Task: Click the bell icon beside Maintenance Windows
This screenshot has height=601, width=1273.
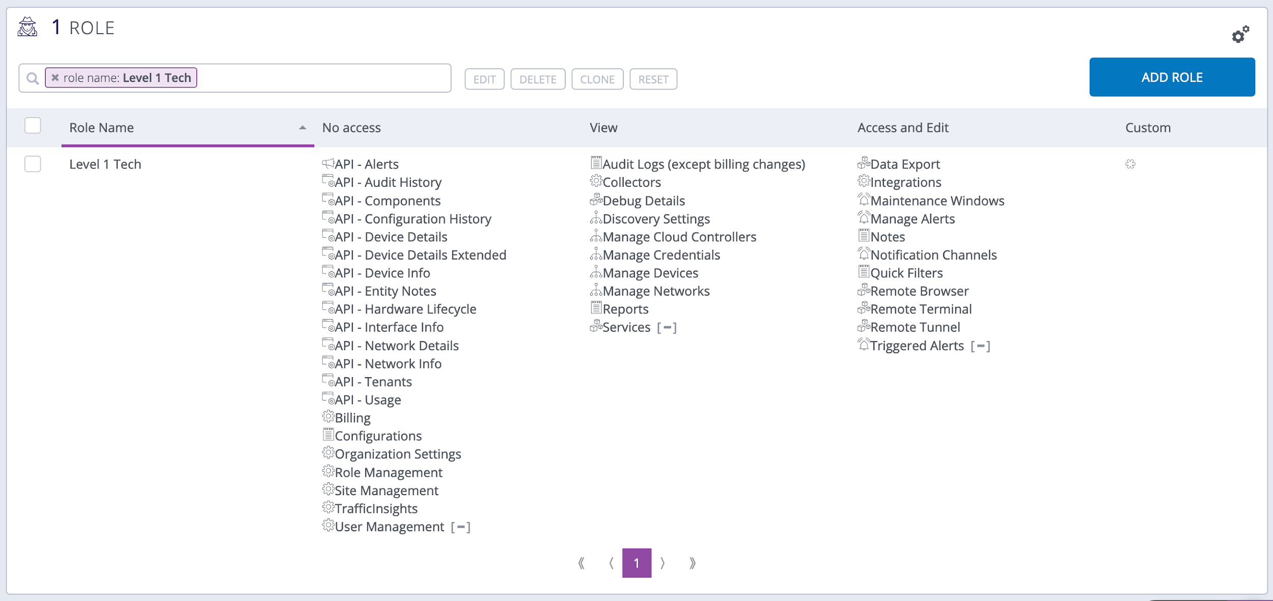Action: point(864,199)
